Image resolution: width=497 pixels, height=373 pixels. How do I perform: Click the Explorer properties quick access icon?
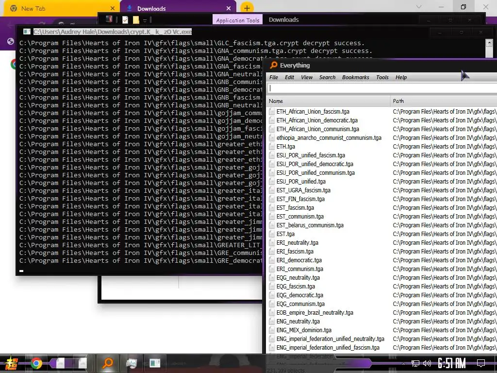coord(125,20)
